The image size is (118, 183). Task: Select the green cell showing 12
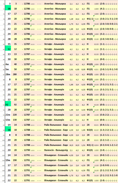pos(8,49)
